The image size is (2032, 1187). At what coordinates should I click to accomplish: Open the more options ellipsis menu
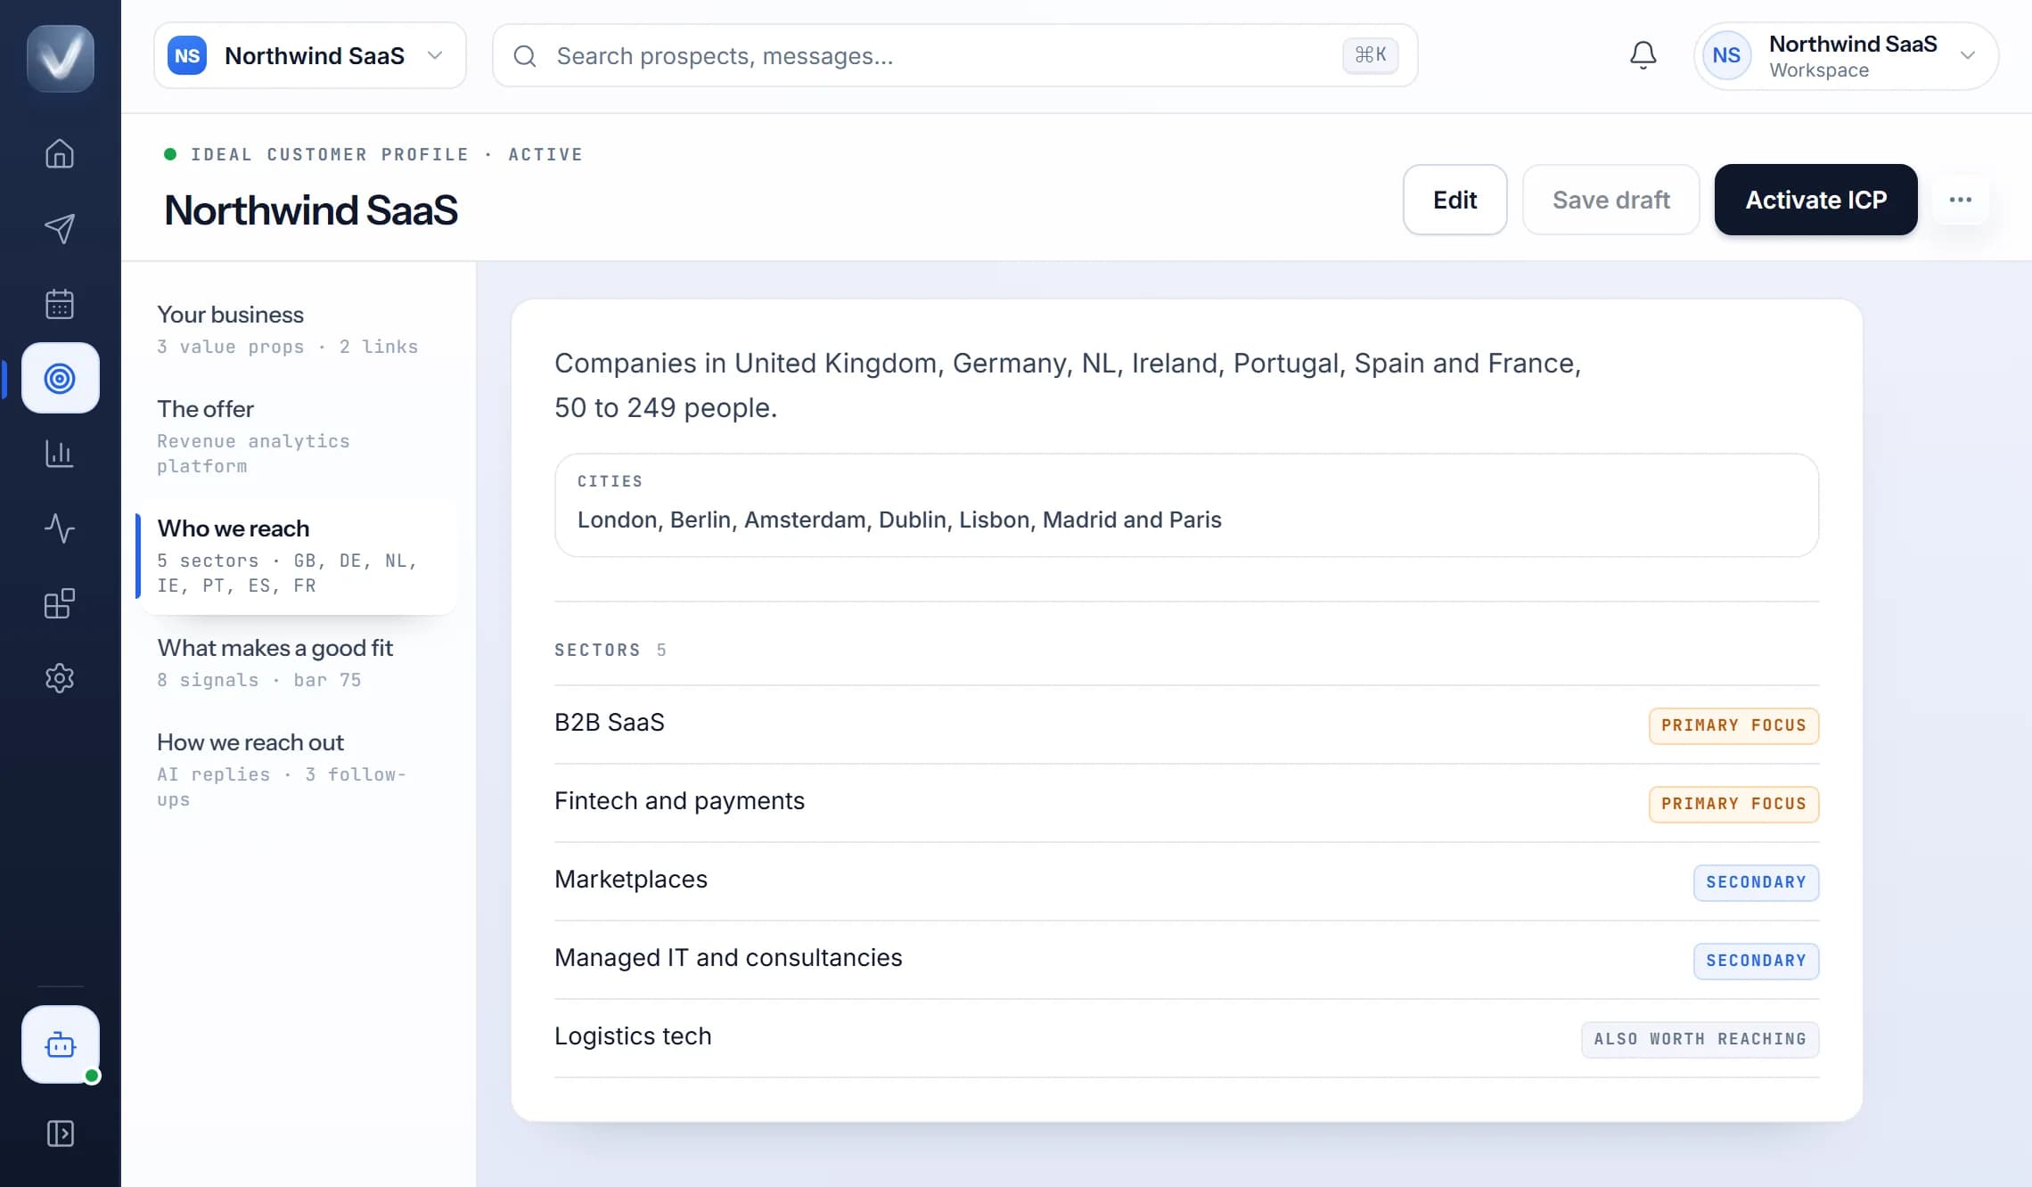pyautogui.click(x=1961, y=200)
